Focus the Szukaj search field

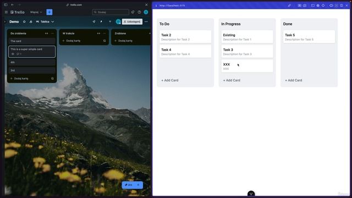pyautogui.click(x=111, y=12)
